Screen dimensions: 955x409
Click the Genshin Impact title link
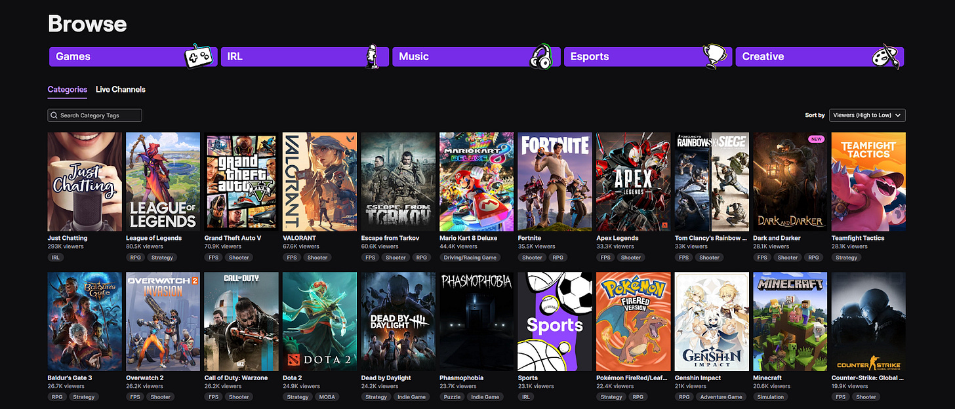[x=698, y=378]
